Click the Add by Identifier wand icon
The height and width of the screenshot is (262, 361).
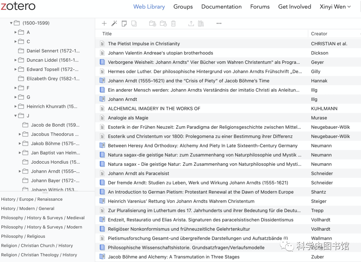coord(114,24)
